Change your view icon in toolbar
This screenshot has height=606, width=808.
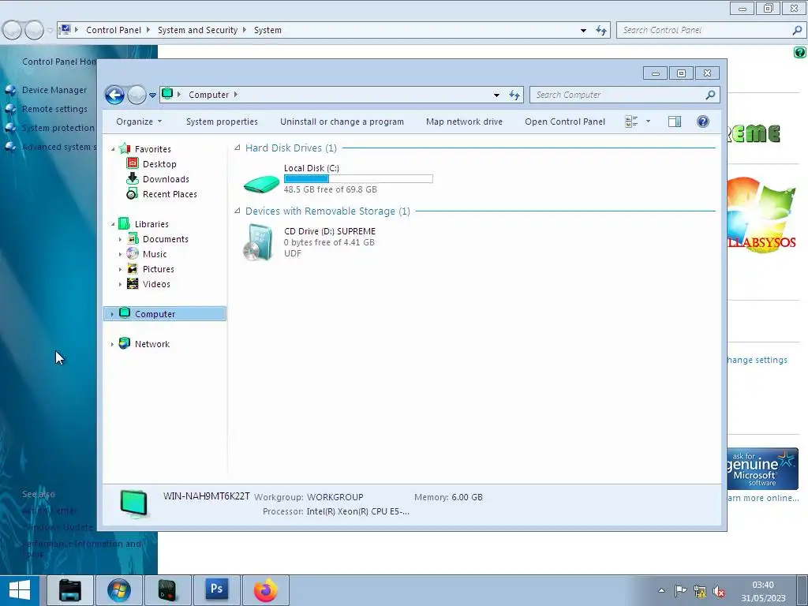631,122
